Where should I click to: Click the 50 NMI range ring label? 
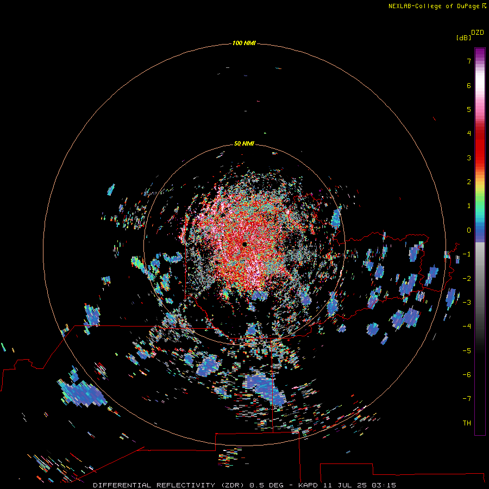[244, 143]
